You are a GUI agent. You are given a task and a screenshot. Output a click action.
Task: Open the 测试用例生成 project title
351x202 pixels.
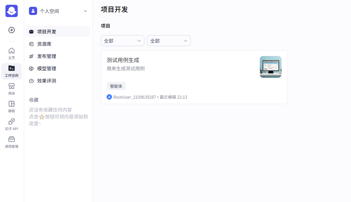[x=123, y=60]
